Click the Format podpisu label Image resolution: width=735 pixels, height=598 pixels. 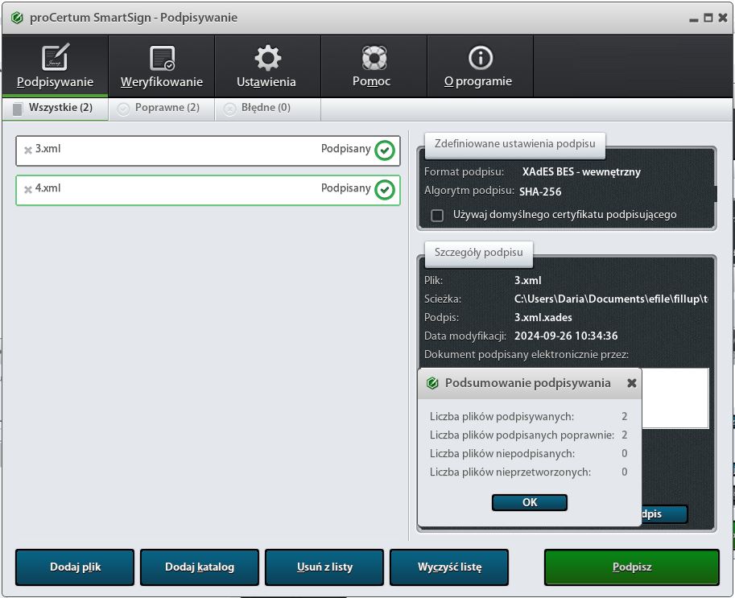tap(464, 172)
